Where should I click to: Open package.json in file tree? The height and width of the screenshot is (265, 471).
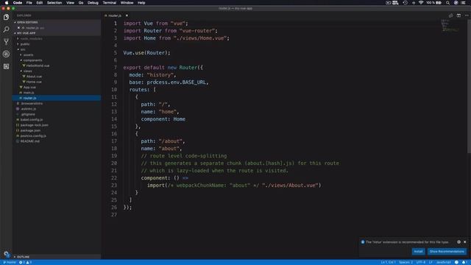30,131
